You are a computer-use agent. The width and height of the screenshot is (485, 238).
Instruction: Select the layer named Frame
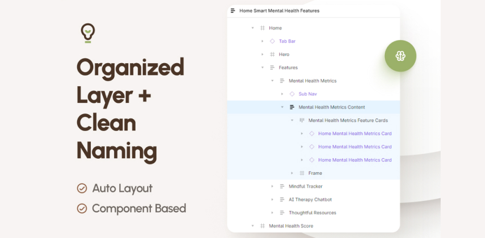click(315, 173)
